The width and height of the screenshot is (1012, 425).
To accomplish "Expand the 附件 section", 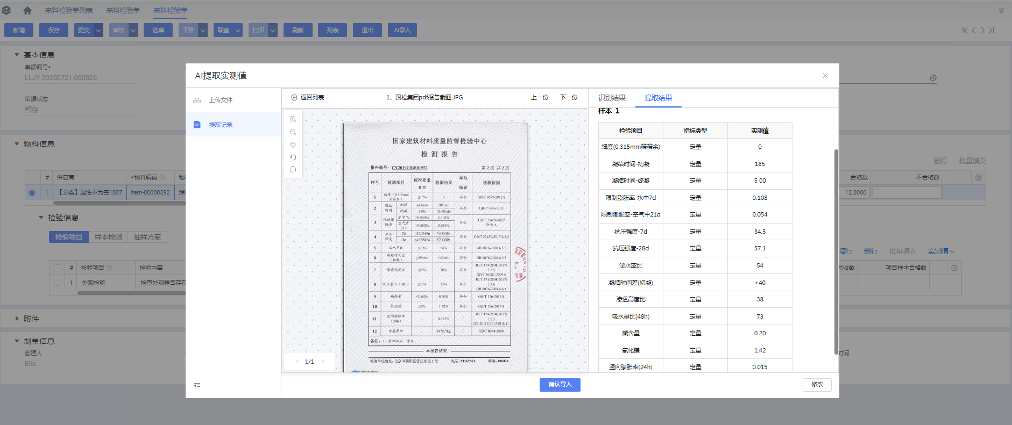I will [x=17, y=319].
